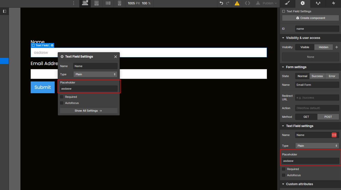Click Show All Settings in popup

89,110
